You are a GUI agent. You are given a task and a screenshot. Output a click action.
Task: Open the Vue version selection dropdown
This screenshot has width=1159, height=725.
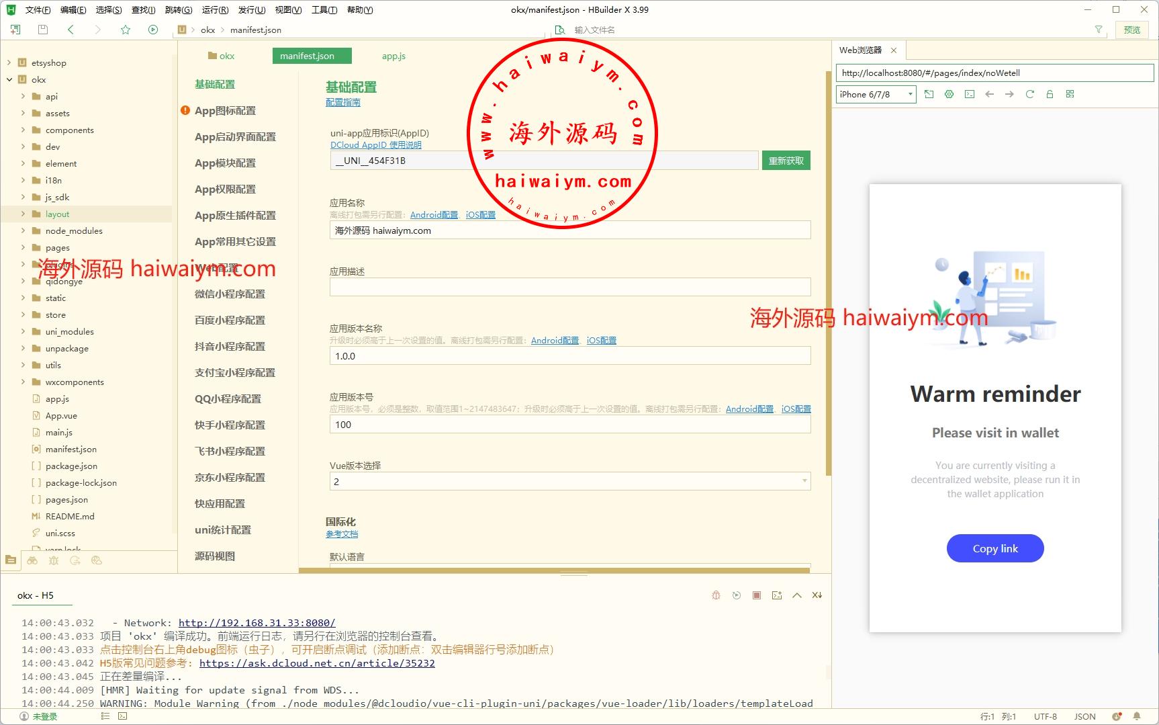(x=569, y=482)
